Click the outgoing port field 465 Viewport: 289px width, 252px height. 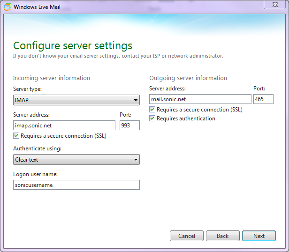click(x=263, y=99)
